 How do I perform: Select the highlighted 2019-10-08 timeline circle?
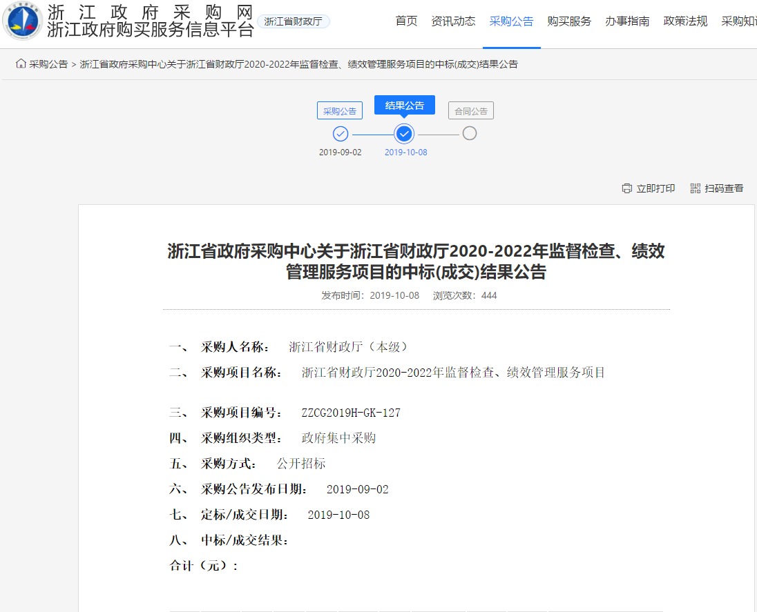[x=404, y=134]
